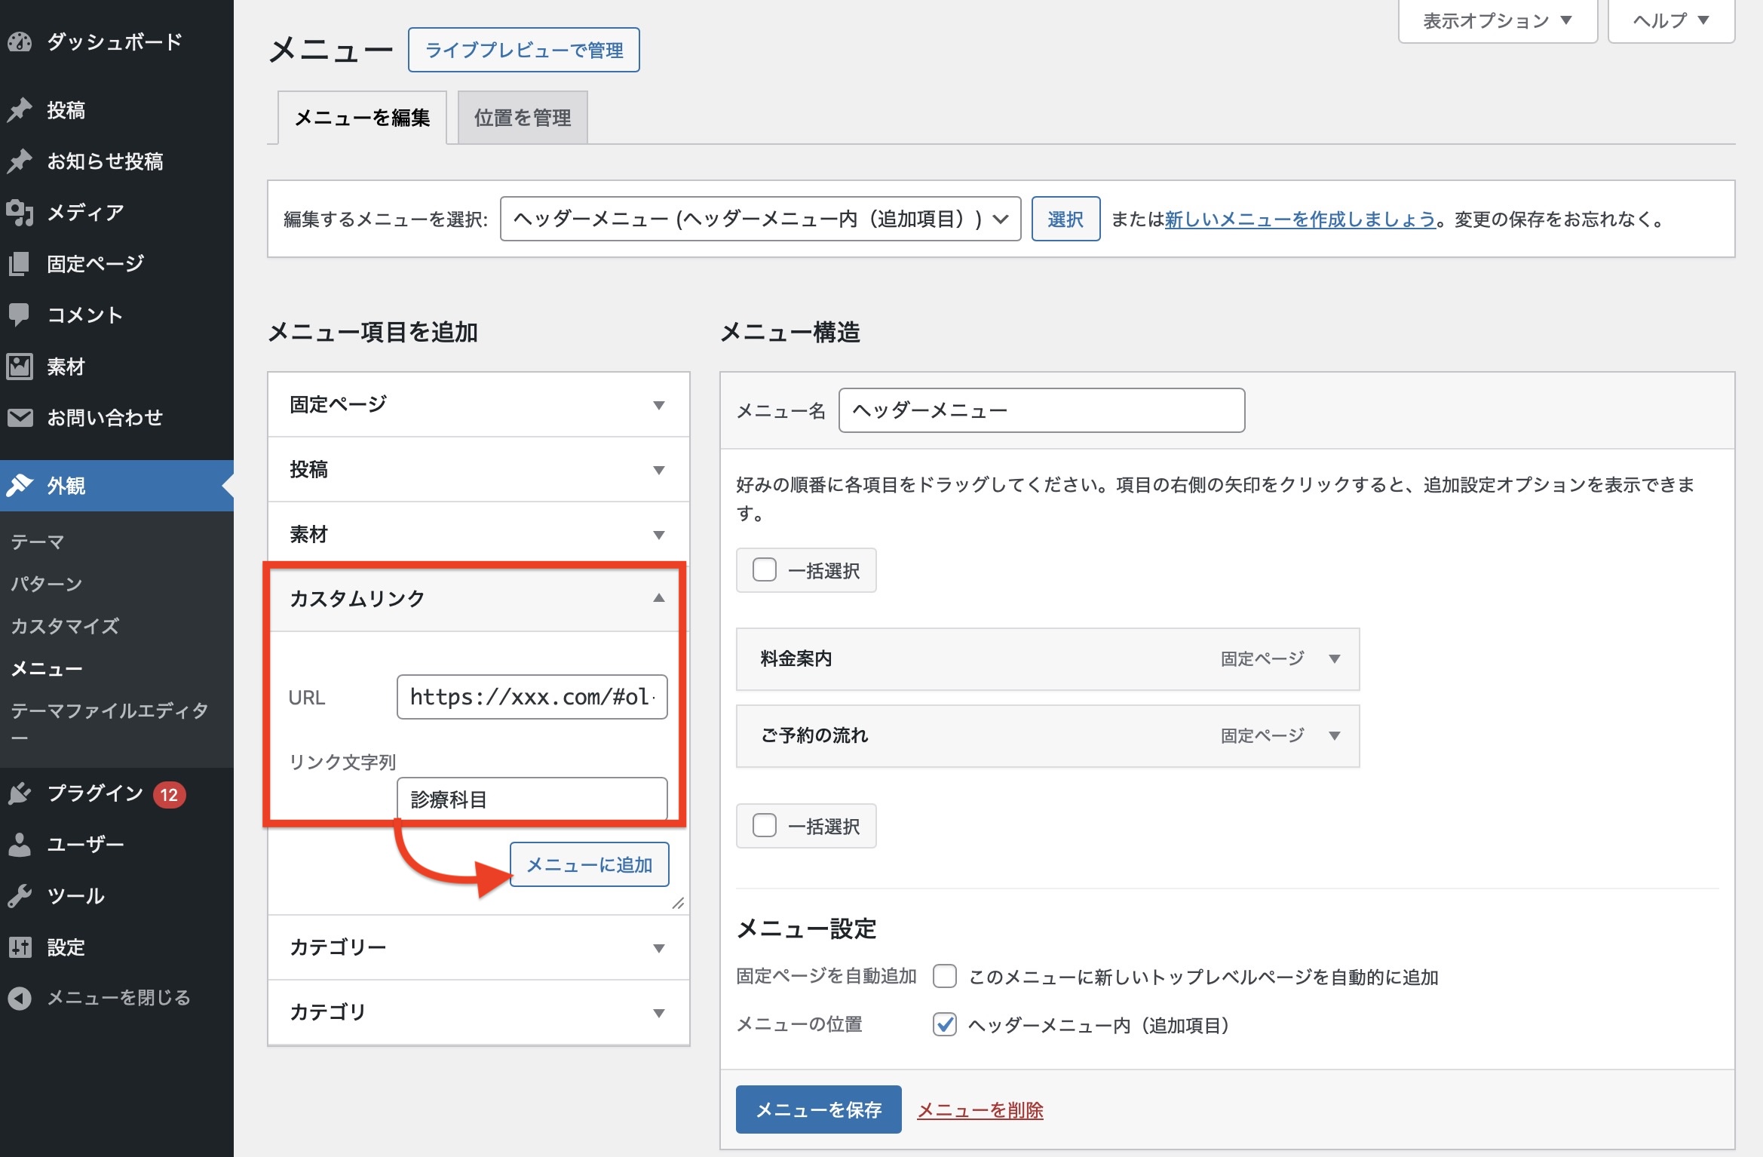Collapse the カスタムリンク accordion section

point(658,598)
